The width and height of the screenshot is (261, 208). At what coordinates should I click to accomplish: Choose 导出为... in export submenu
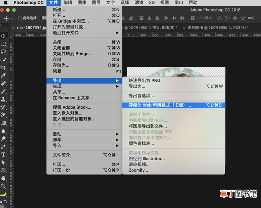174,86
